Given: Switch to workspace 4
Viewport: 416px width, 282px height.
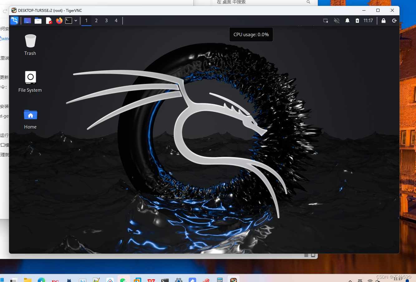Looking at the screenshot, I should point(116,21).
